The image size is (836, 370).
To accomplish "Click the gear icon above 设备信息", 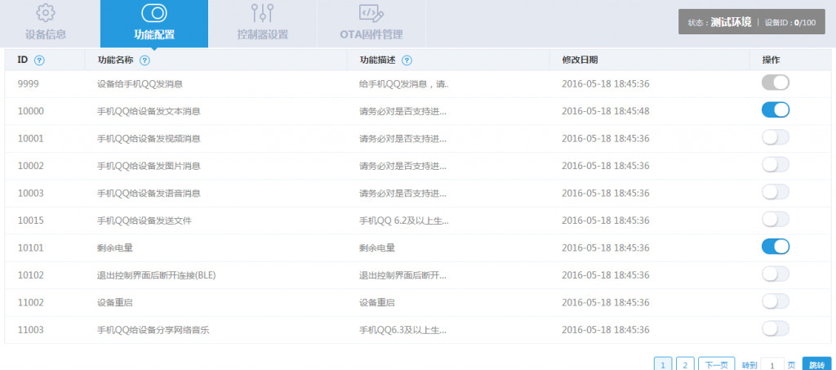I will pyautogui.click(x=46, y=13).
